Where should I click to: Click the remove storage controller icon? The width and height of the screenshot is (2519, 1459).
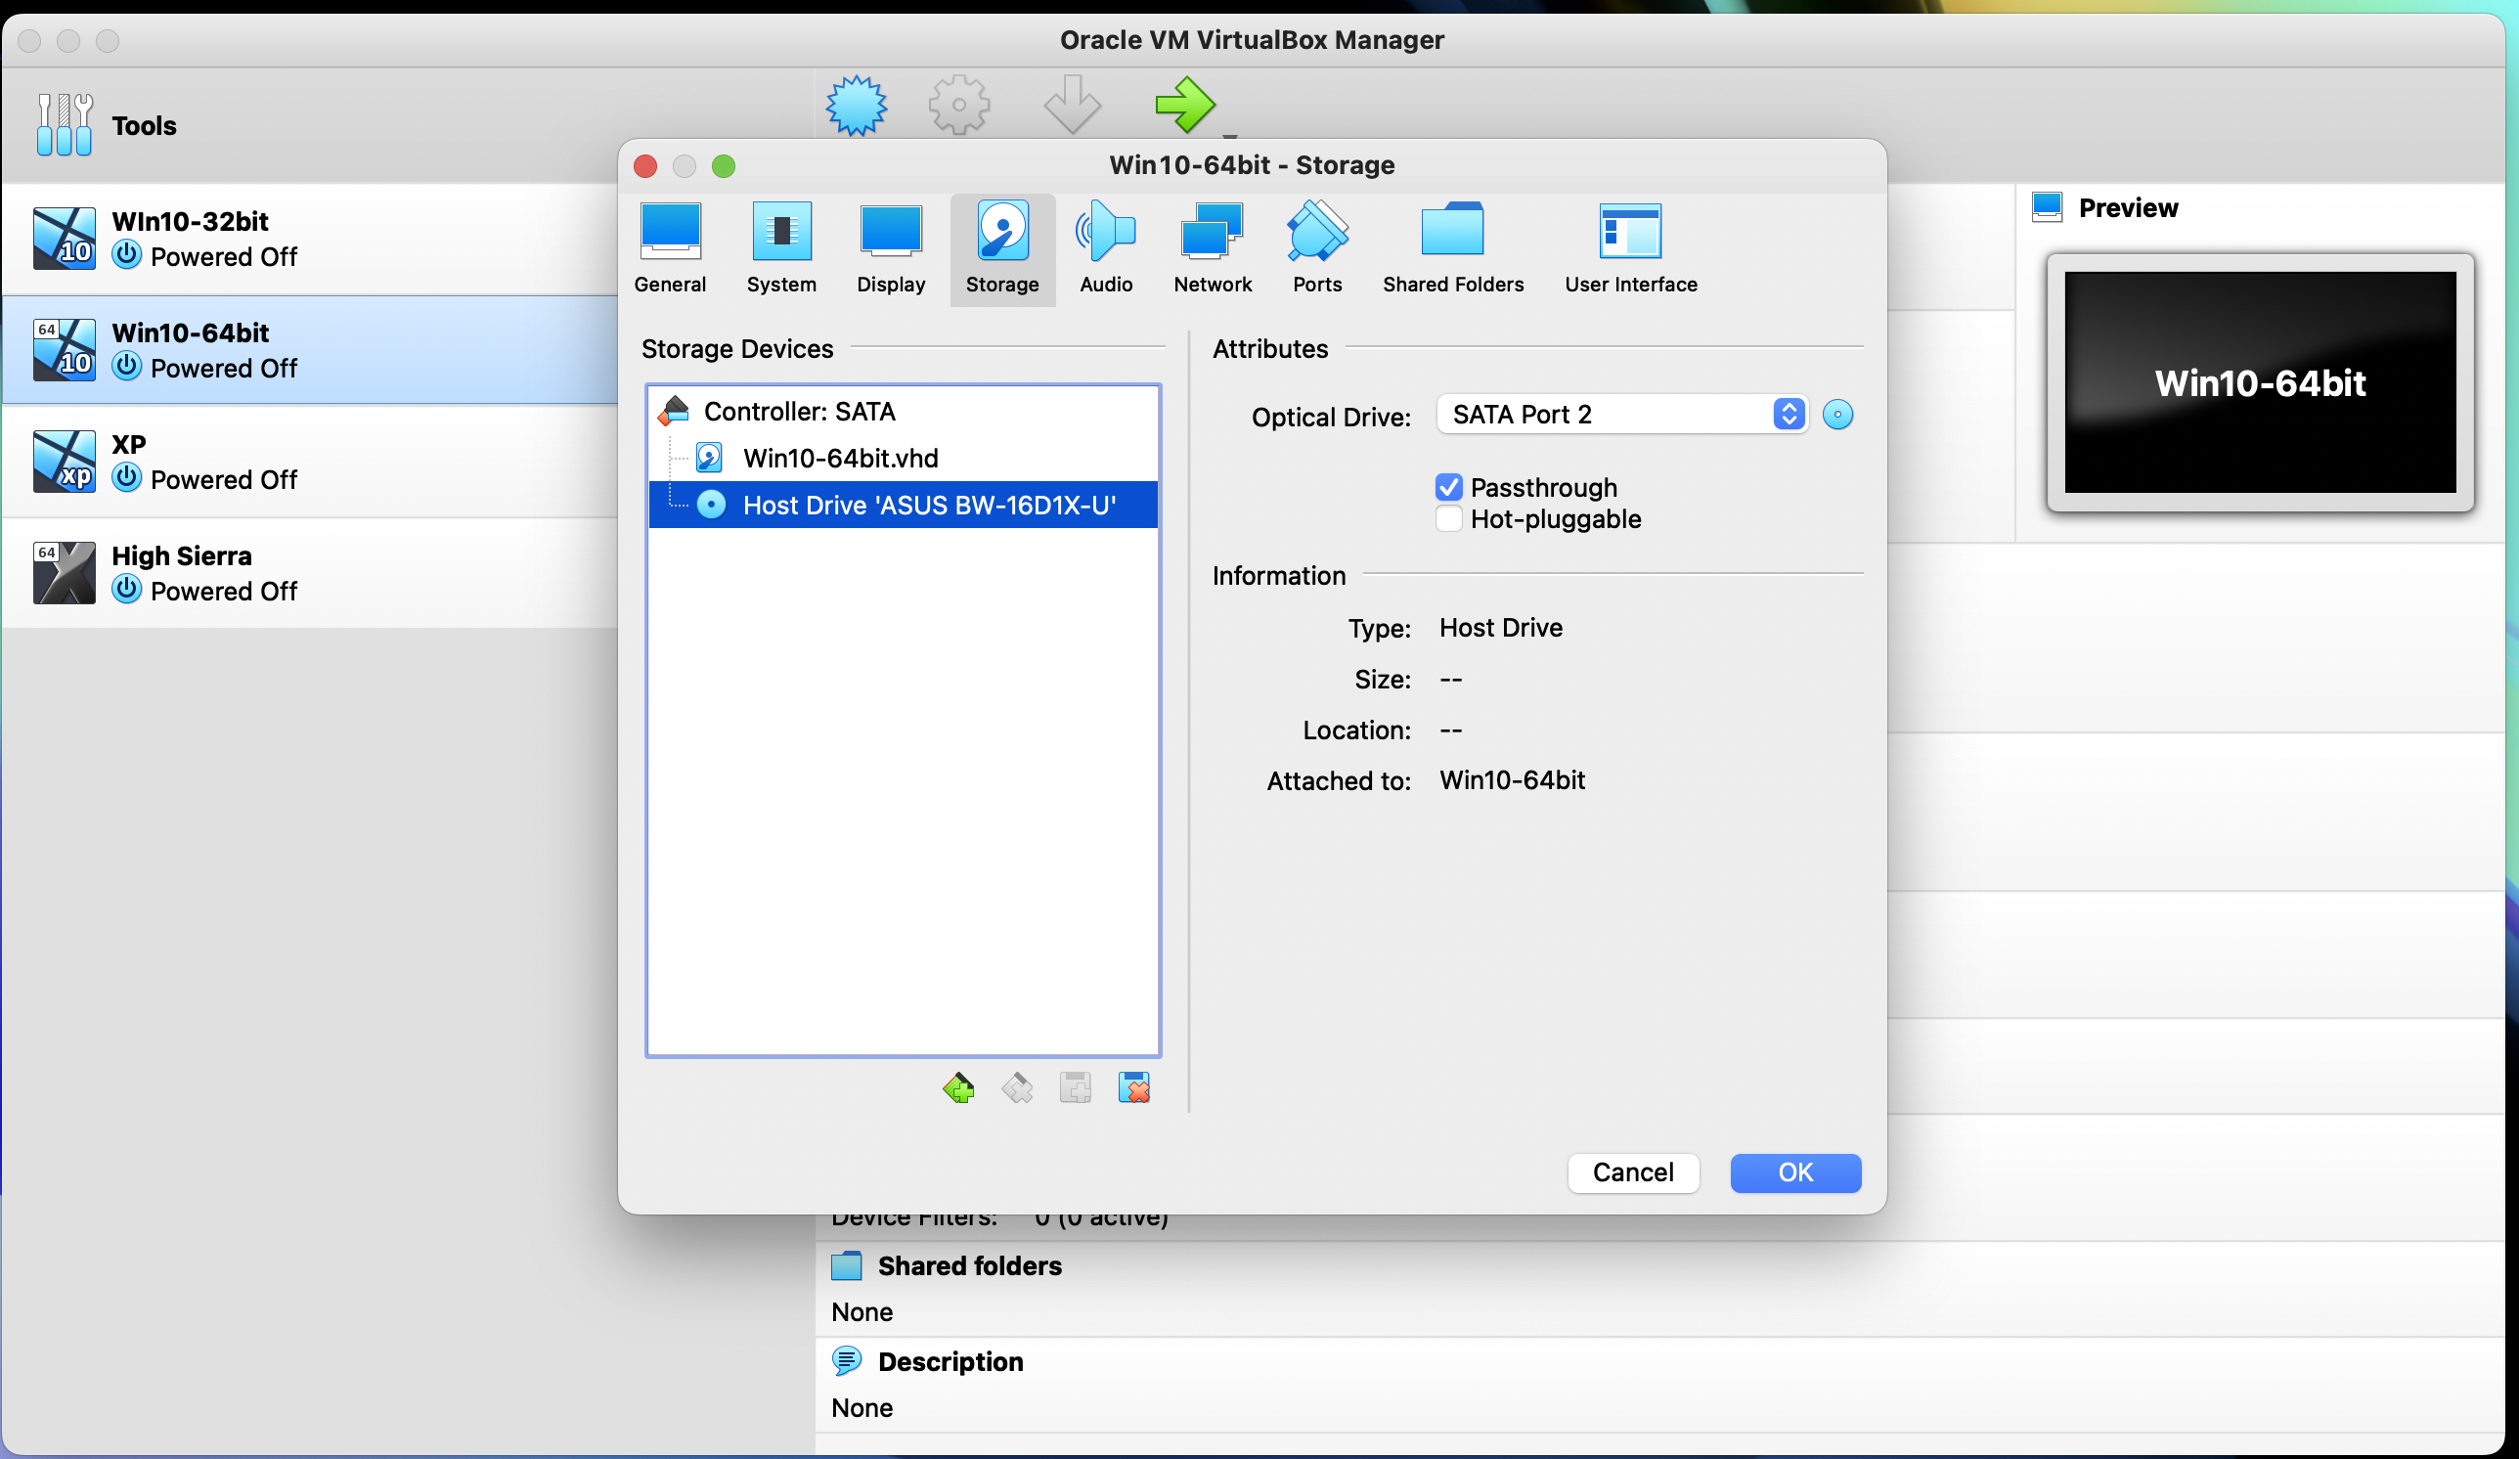[1018, 1087]
